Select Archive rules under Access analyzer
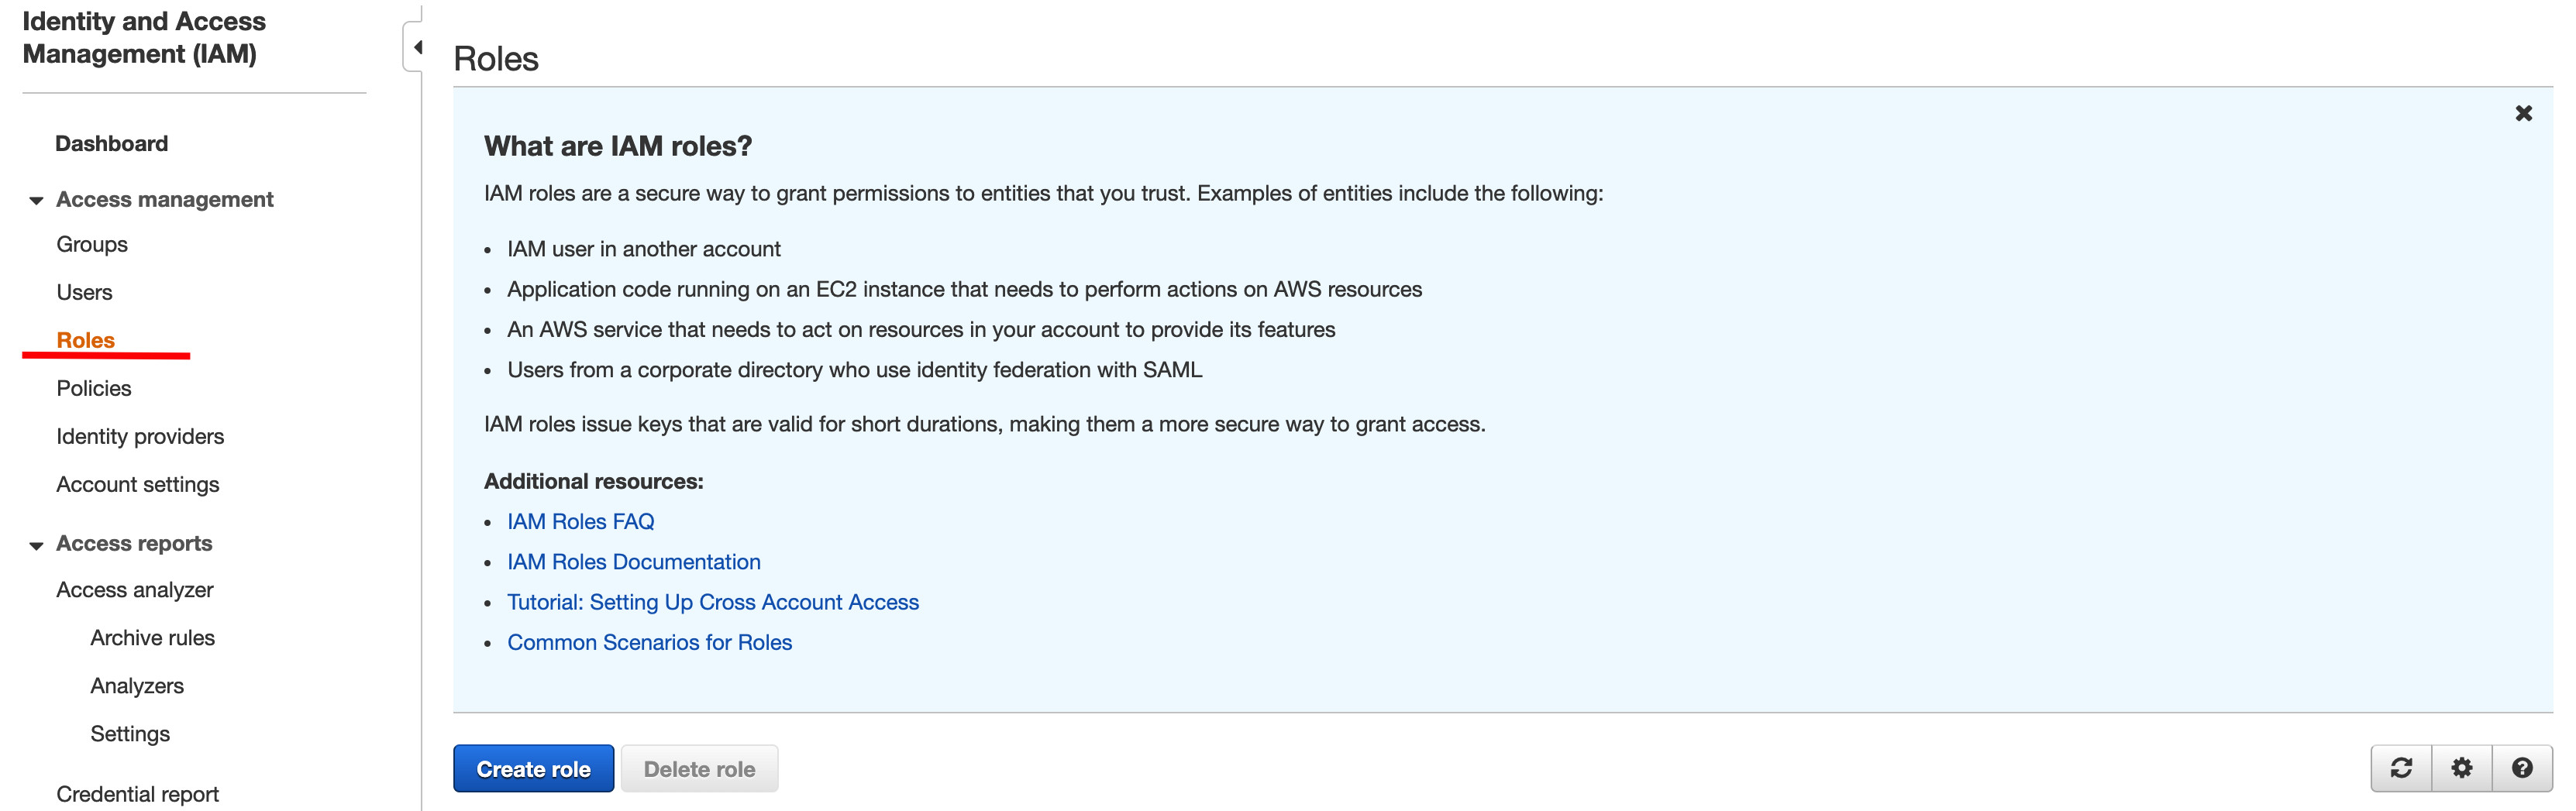Screen dimensions: 2576x811 click(x=153, y=639)
